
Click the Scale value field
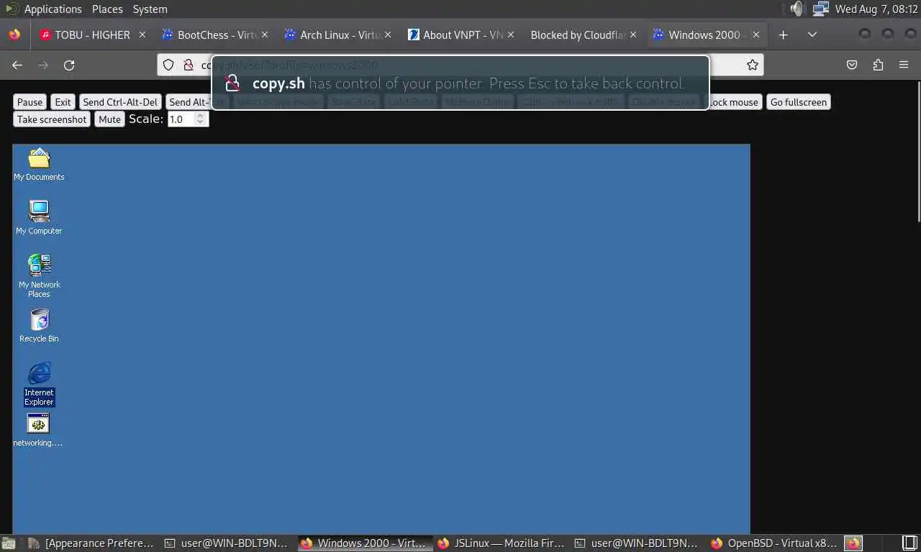click(181, 119)
